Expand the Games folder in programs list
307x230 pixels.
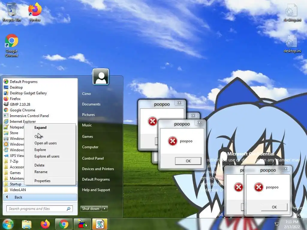click(14, 173)
